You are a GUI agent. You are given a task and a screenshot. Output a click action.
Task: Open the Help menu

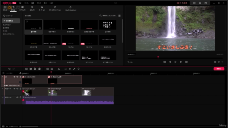tap(51, 3)
